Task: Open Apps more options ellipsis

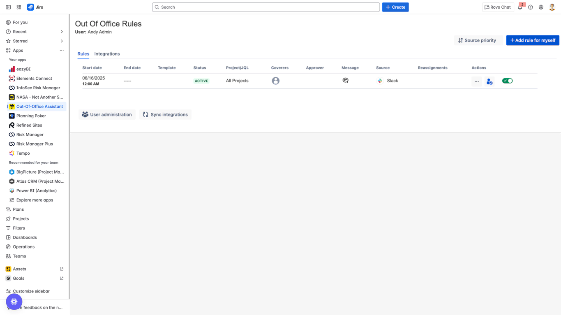Action: 62,51
